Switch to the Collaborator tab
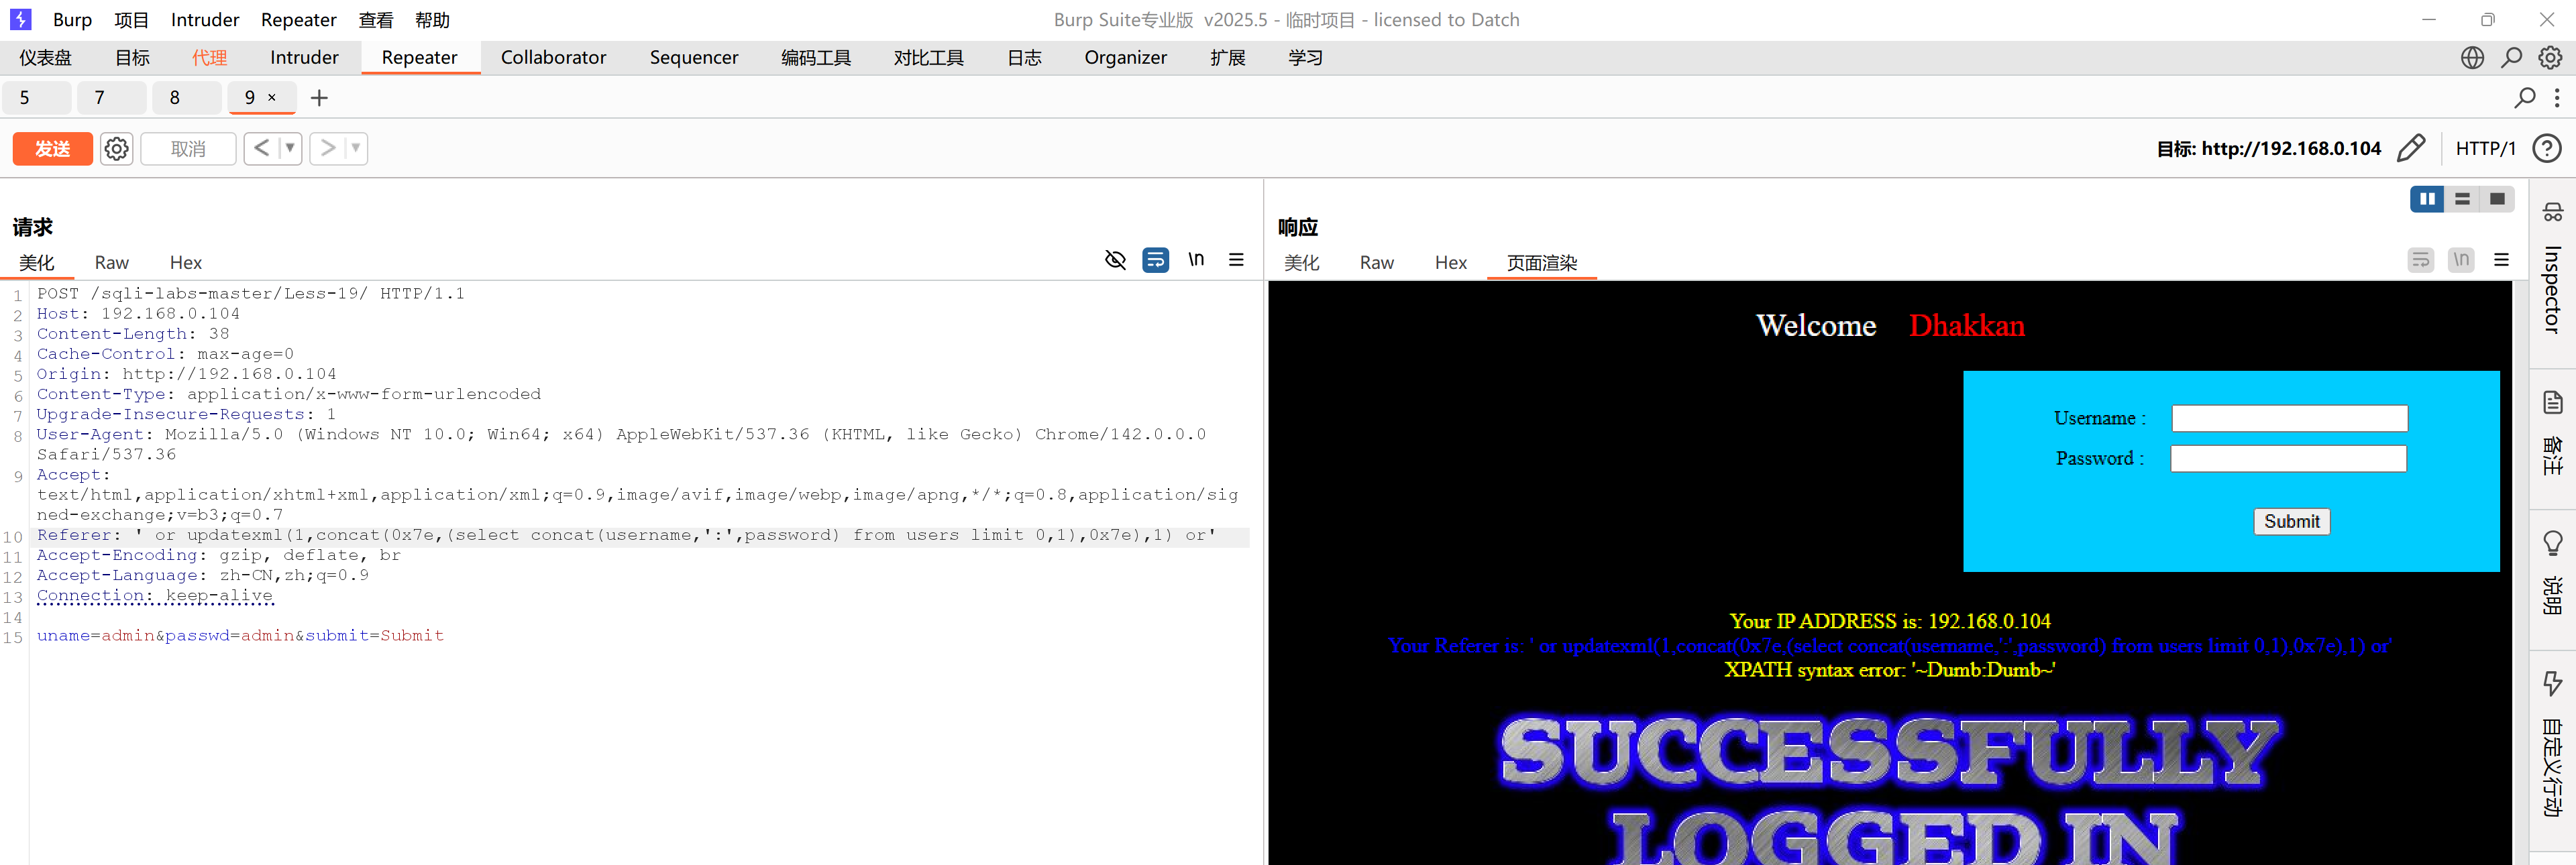Image resolution: width=2576 pixels, height=865 pixels. tap(553, 58)
